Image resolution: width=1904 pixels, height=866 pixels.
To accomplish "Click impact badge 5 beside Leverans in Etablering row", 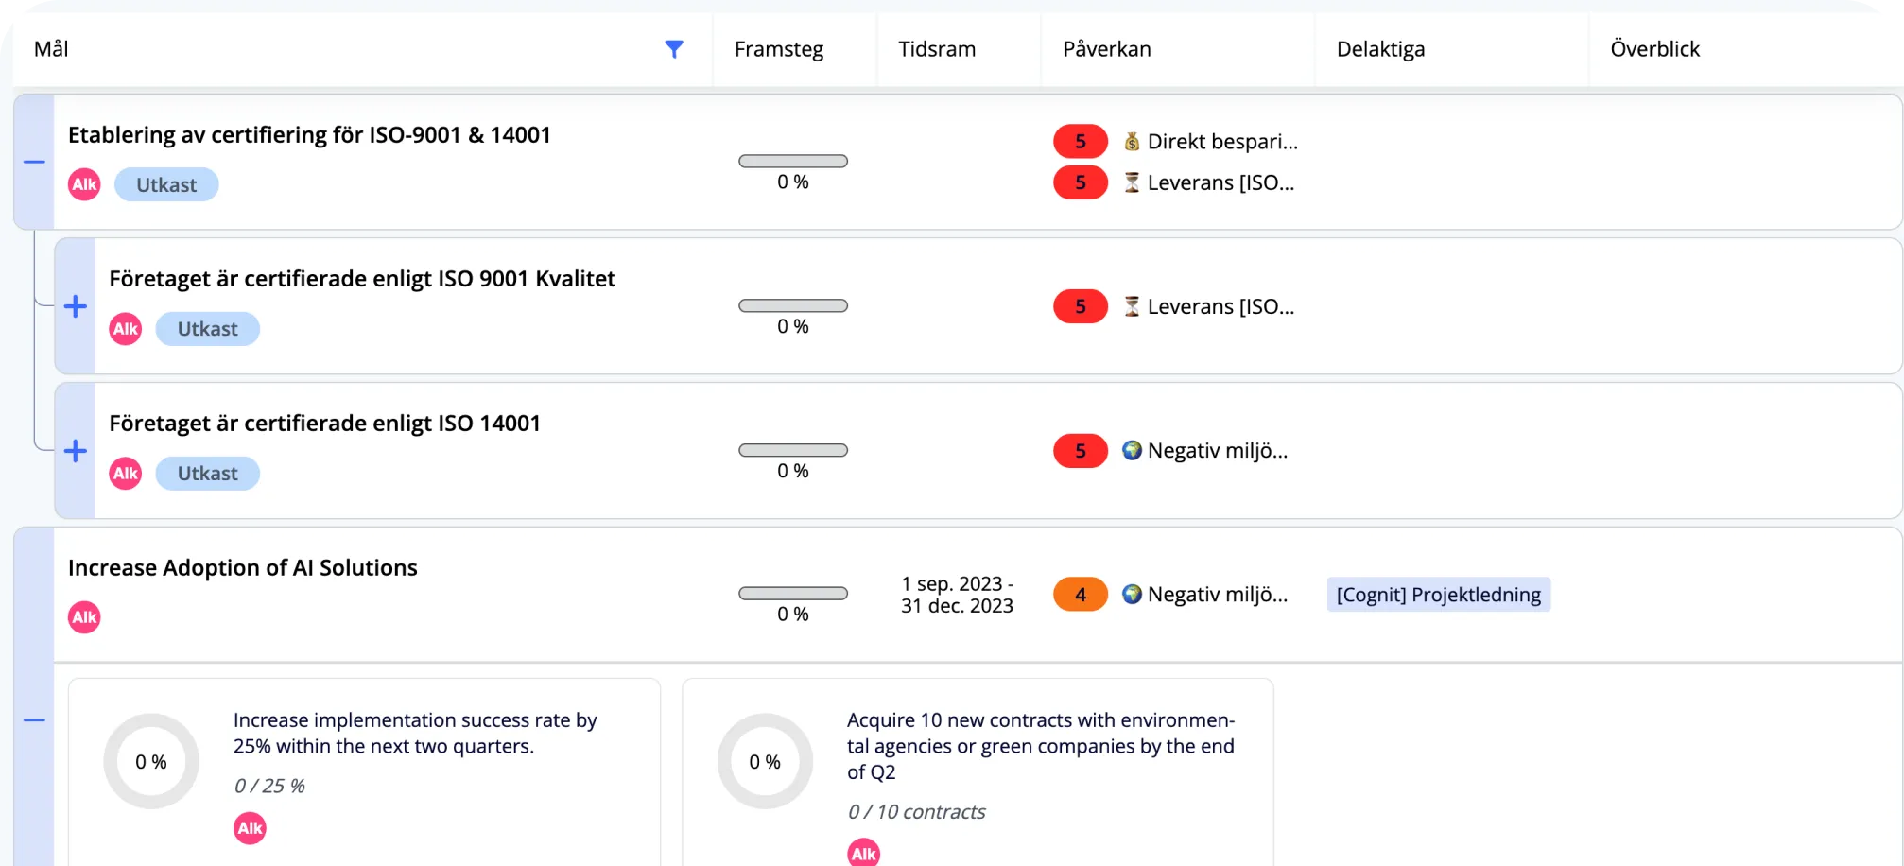I will pos(1081,182).
